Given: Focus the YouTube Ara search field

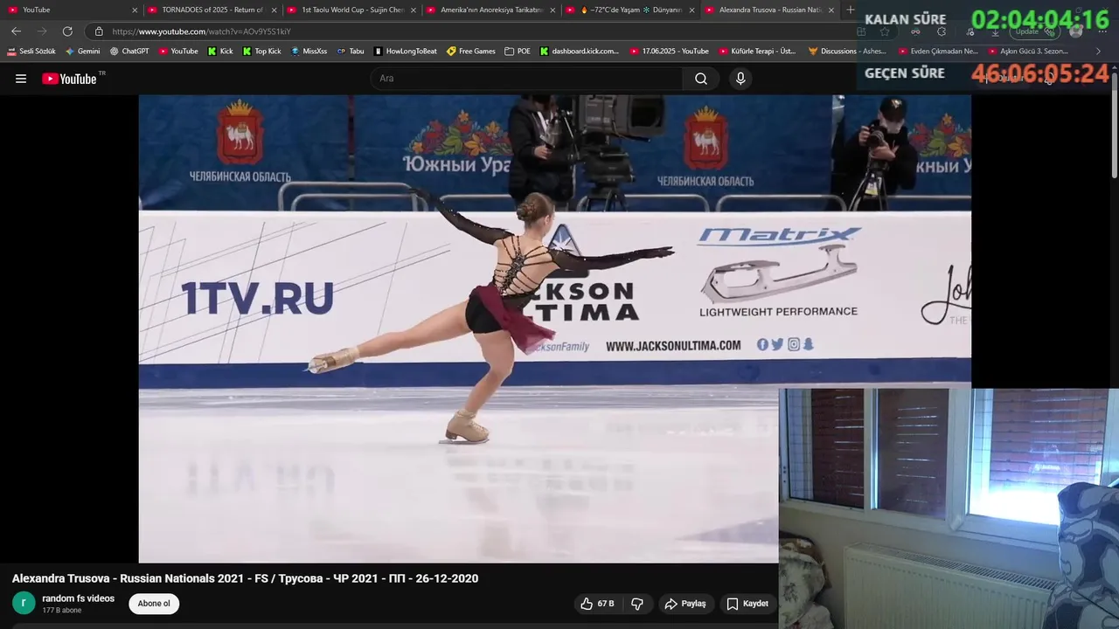Looking at the screenshot, I should coord(527,79).
